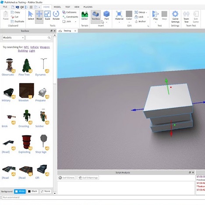The width and height of the screenshot is (205, 205).
Task: Toggle the 0 of 0 Errors filter
Action: 67,178
